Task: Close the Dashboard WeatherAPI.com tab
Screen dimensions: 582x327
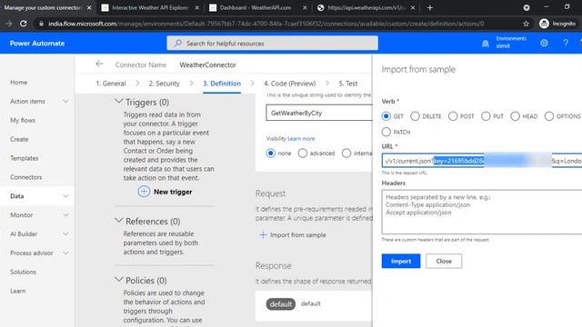Action: pos(305,8)
